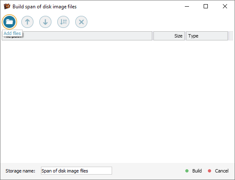Image resolution: width=235 pixels, height=180 pixels.
Task: Click the window title text in the title bar
Action: 44,7
